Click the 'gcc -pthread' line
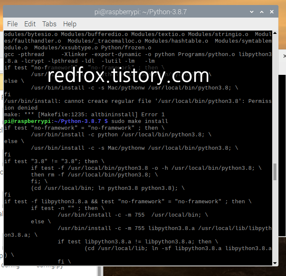Image resolution: width=286 pixels, height=276 pixels. pos(138,54)
